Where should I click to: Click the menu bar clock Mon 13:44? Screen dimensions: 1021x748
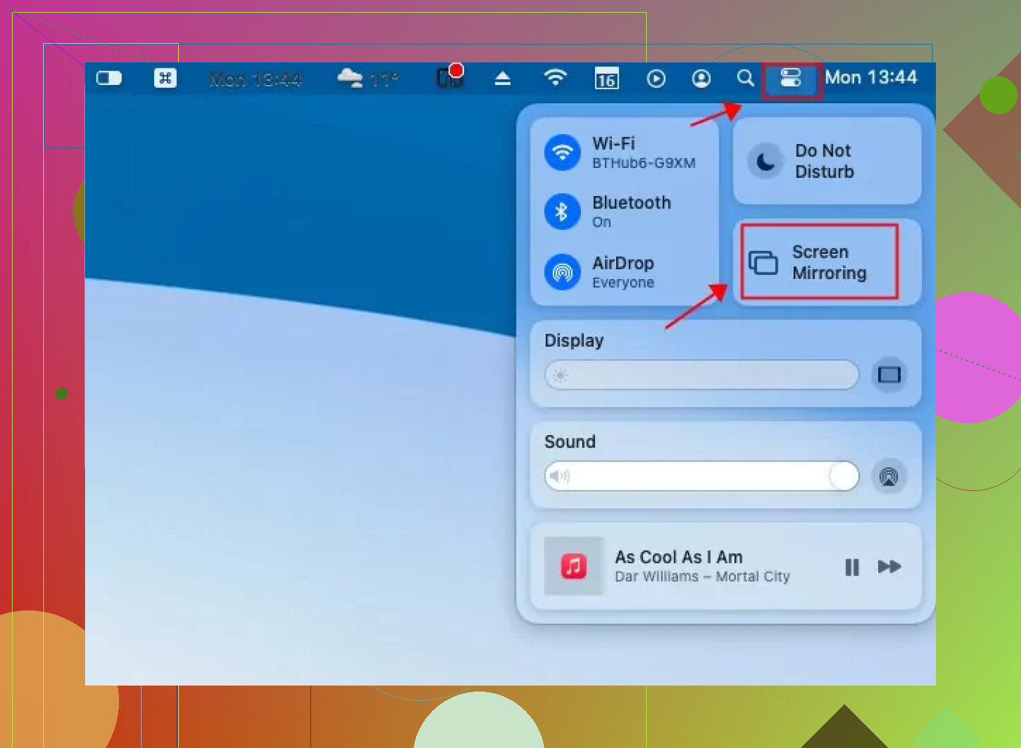pyautogui.click(x=871, y=78)
